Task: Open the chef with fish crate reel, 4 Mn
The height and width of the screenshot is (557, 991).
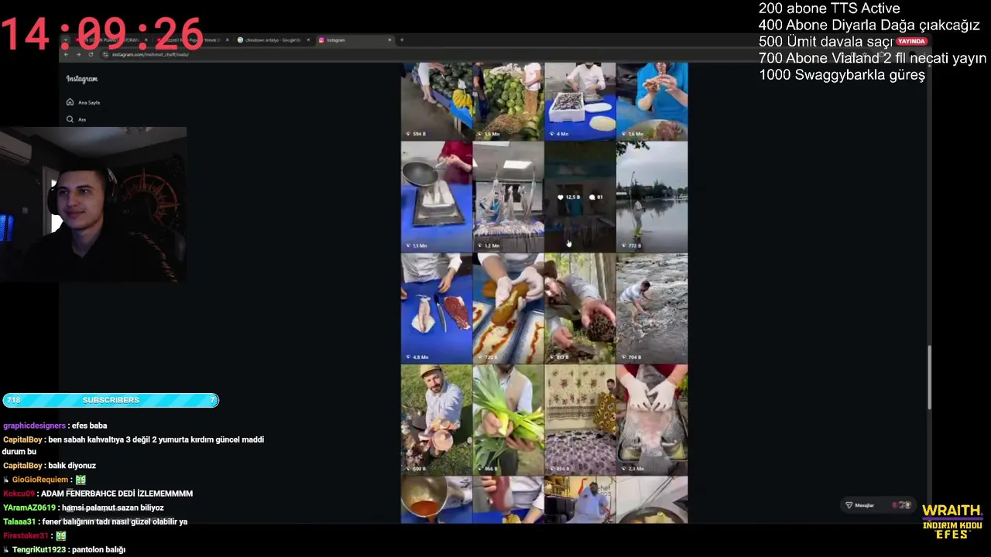Action: click(x=580, y=101)
